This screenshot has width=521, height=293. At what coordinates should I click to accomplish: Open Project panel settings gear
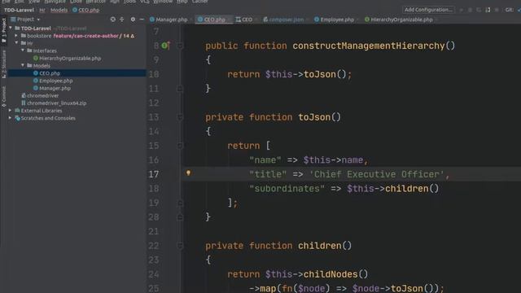click(x=133, y=20)
